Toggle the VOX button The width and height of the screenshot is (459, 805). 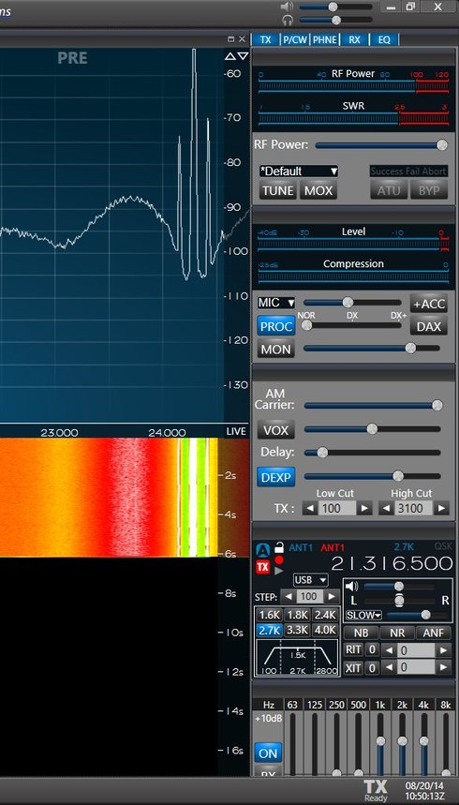[x=276, y=430]
